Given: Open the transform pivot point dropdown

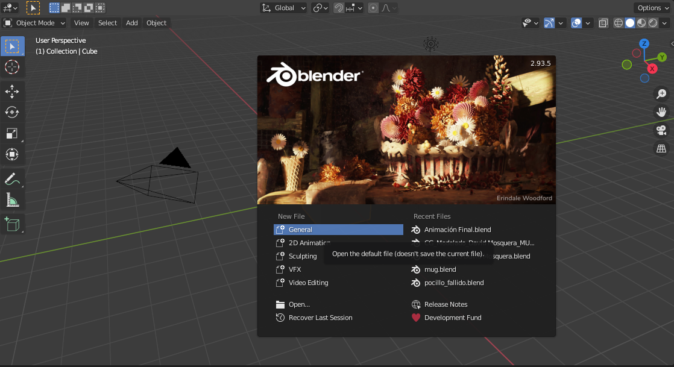Looking at the screenshot, I should [x=321, y=8].
